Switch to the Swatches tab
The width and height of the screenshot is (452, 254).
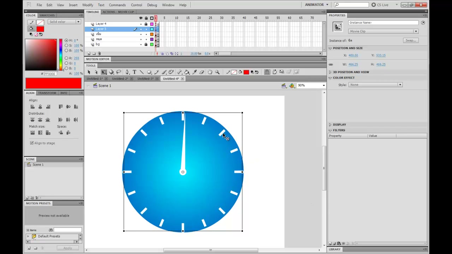tap(47, 16)
